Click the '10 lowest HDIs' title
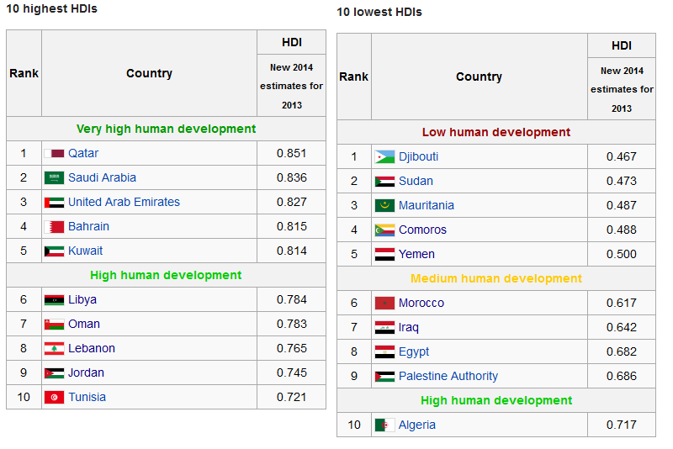673x449 pixels. pos(379,12)
